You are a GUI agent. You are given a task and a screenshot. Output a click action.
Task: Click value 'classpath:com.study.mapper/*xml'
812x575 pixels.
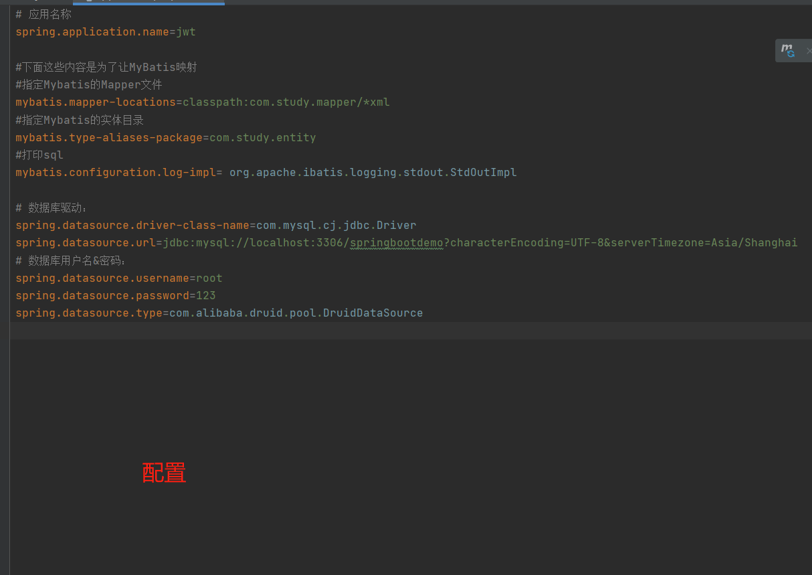286,102
